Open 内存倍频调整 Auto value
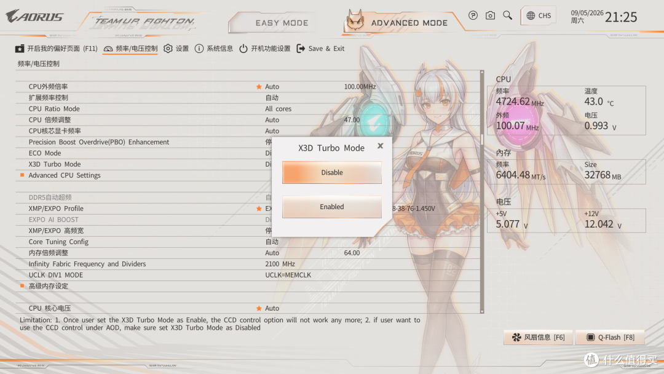This screenshot has height=374, width=664. tap(272, 253)
